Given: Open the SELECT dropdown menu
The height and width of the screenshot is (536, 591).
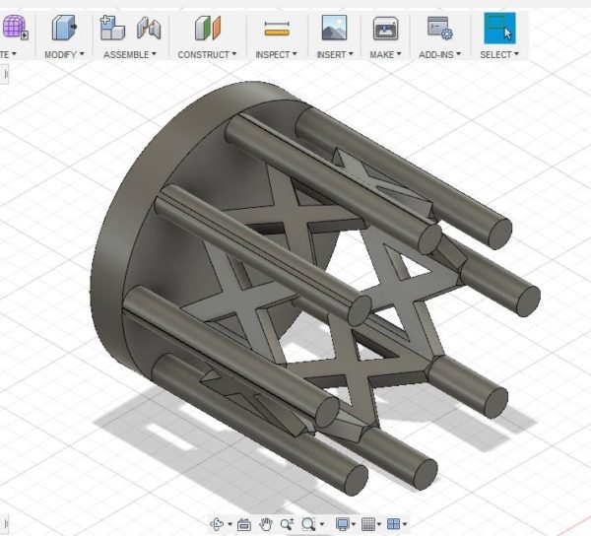Looking at the screenshot, I should 499,54.
